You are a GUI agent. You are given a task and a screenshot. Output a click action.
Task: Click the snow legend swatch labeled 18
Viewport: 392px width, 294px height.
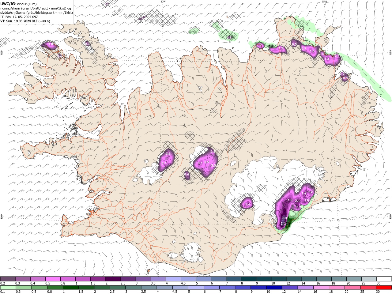[338, 279]
